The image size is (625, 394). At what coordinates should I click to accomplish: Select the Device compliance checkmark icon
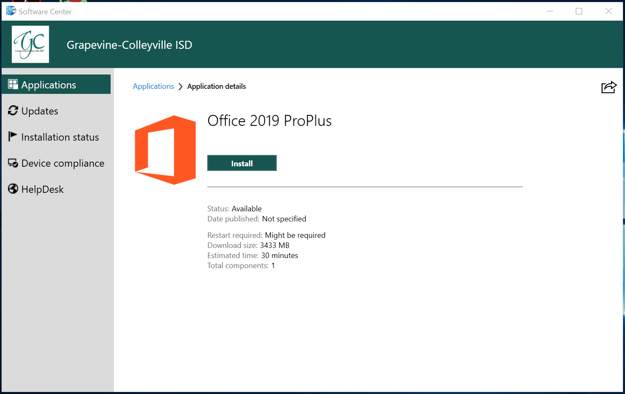[x=12, y=163]
